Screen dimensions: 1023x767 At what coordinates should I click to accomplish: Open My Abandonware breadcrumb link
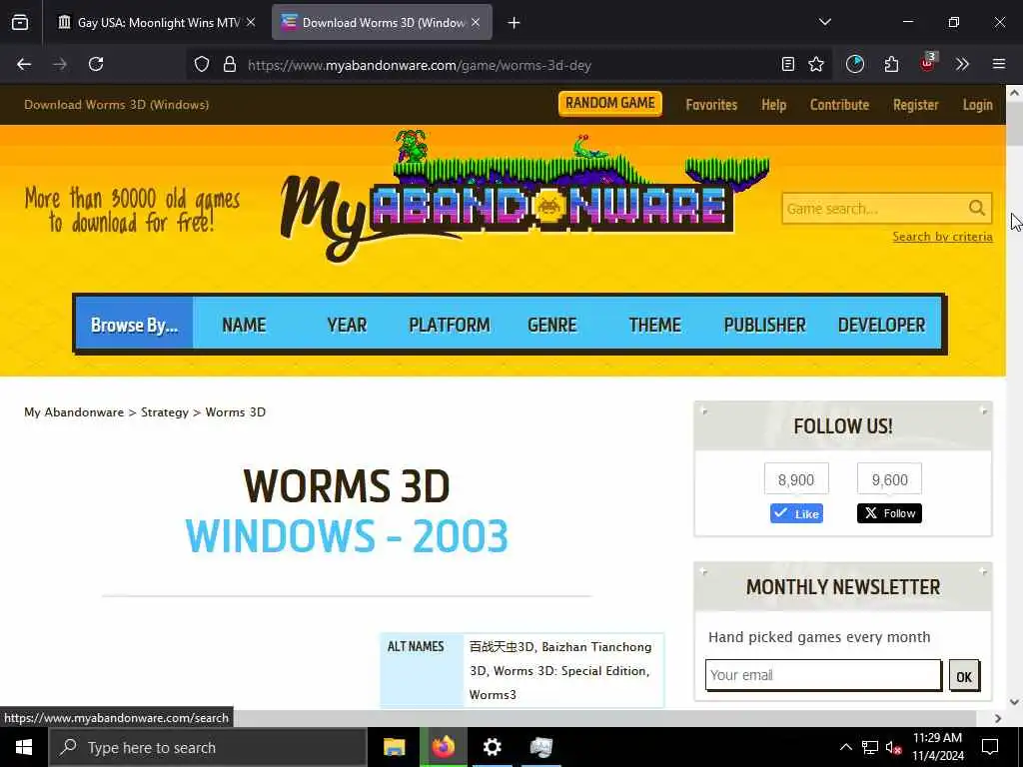74,412
